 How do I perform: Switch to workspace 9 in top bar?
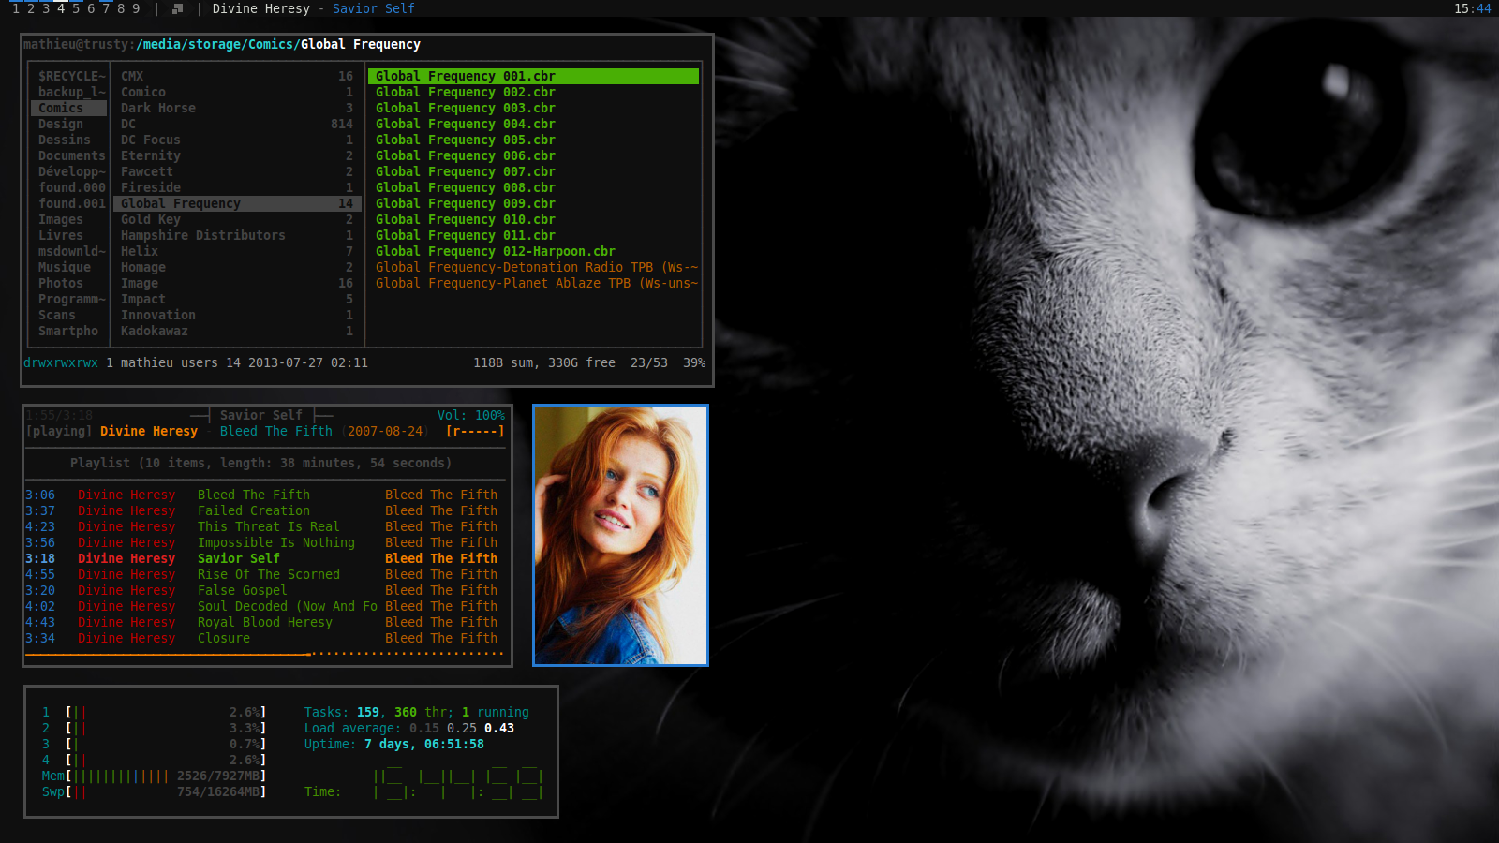(x=136, y=8)
